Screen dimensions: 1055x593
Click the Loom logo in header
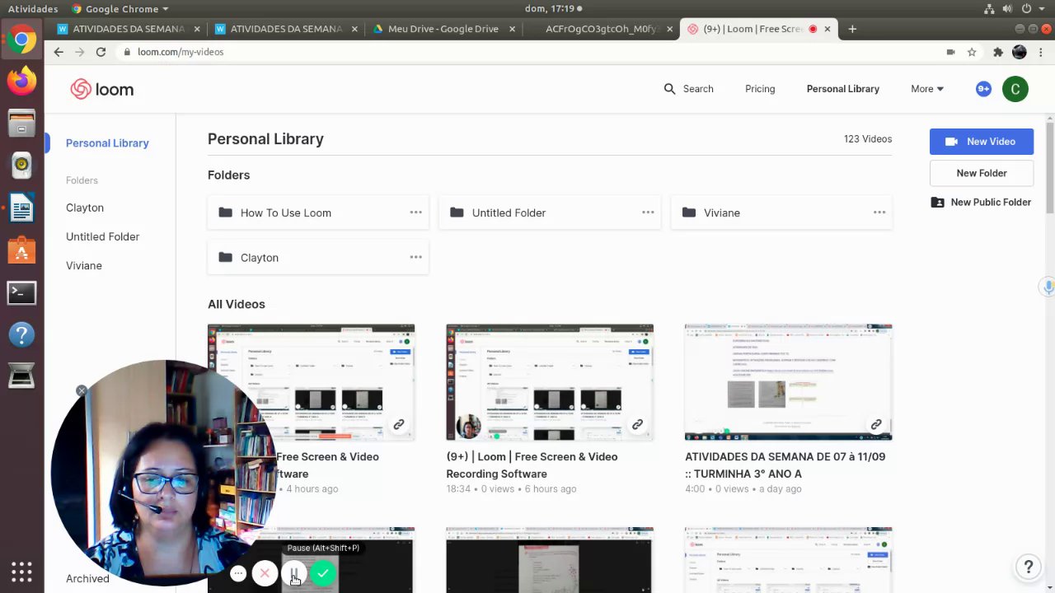coord(101,89)
